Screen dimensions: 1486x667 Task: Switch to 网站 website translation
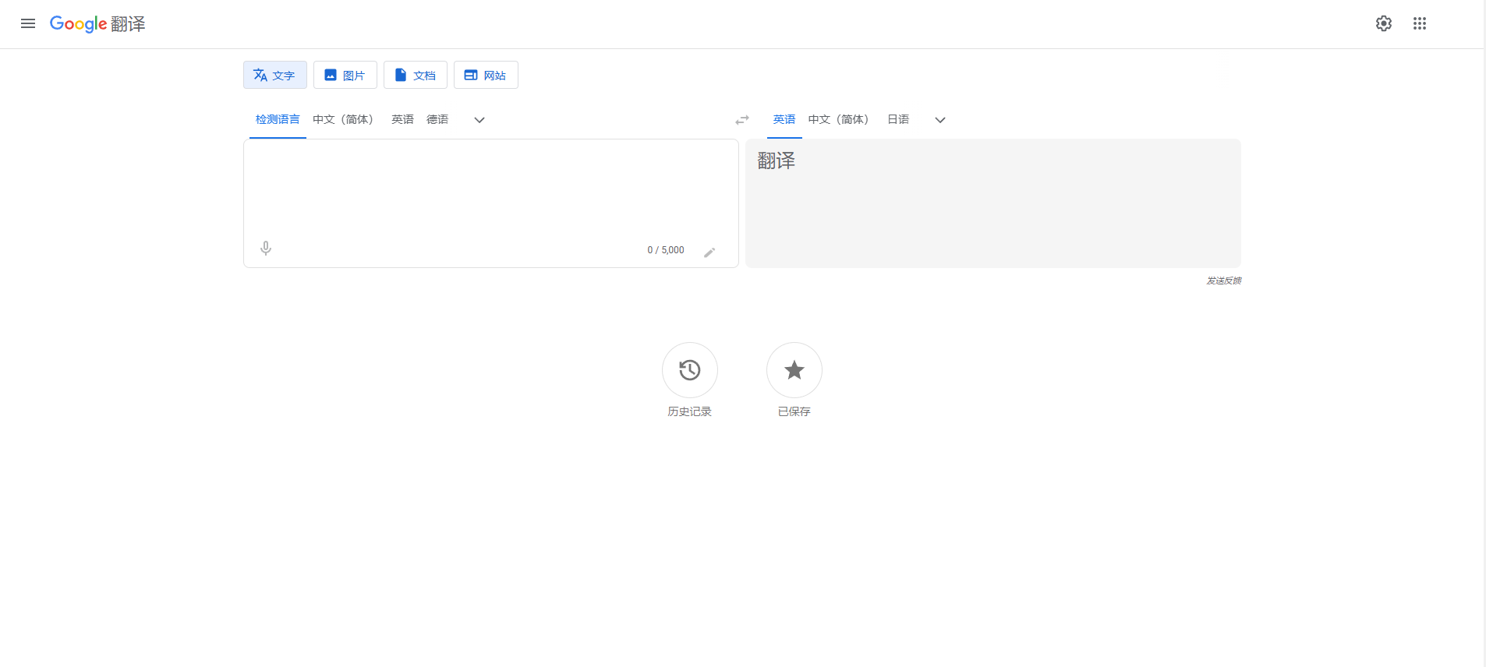click(x=485, y=76)
